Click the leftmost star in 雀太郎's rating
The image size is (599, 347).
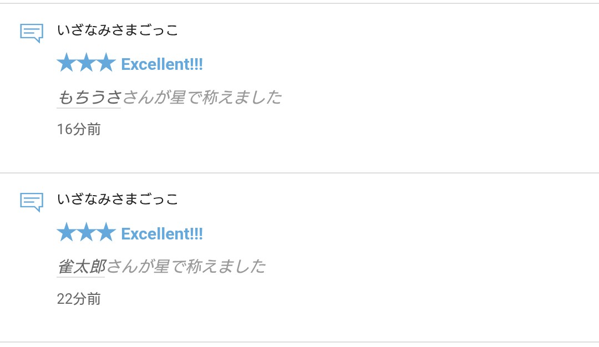[67, 232]
